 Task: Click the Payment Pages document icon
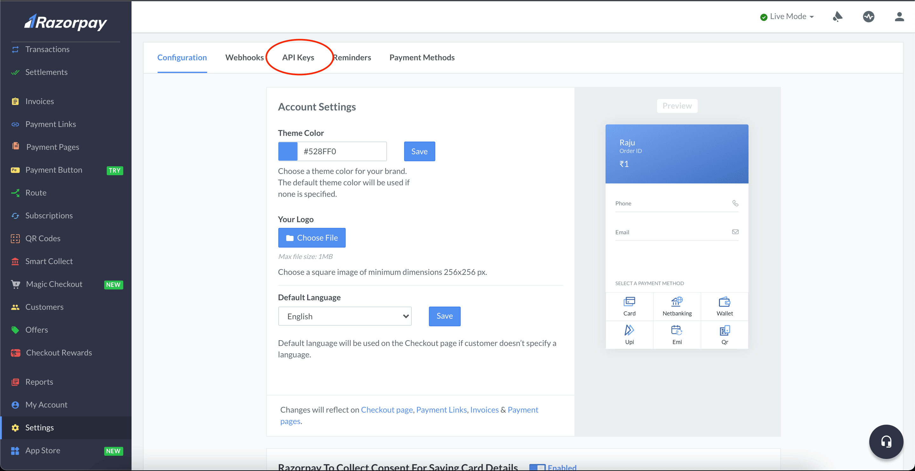[x=15, y=146]
